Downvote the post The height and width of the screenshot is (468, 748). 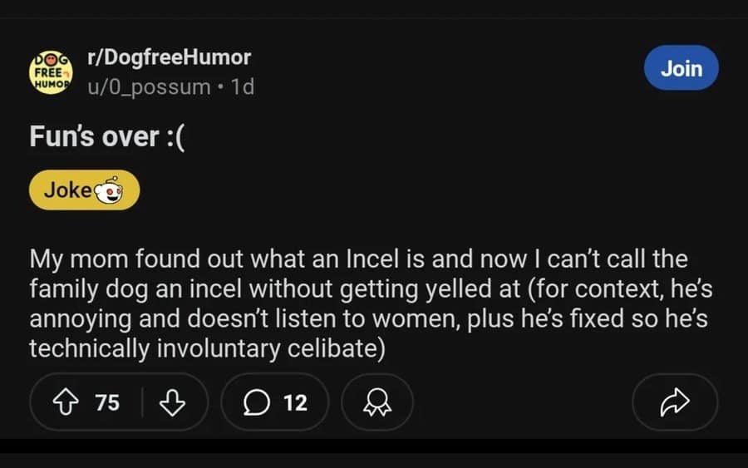pos(171,403)
